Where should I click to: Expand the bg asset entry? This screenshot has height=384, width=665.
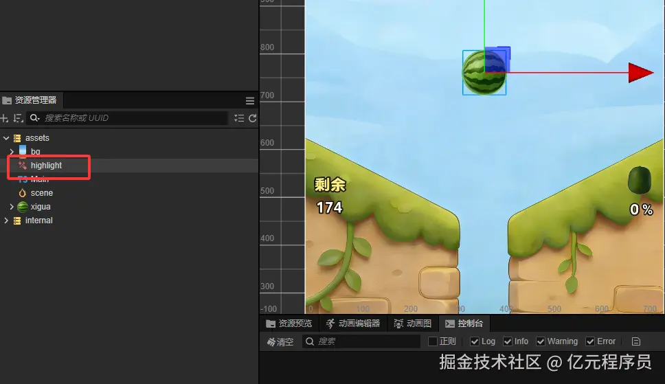12,152
